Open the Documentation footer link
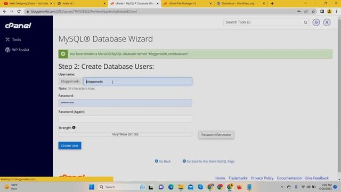Screen dimensions: 341x192 [x=289, y=178]
